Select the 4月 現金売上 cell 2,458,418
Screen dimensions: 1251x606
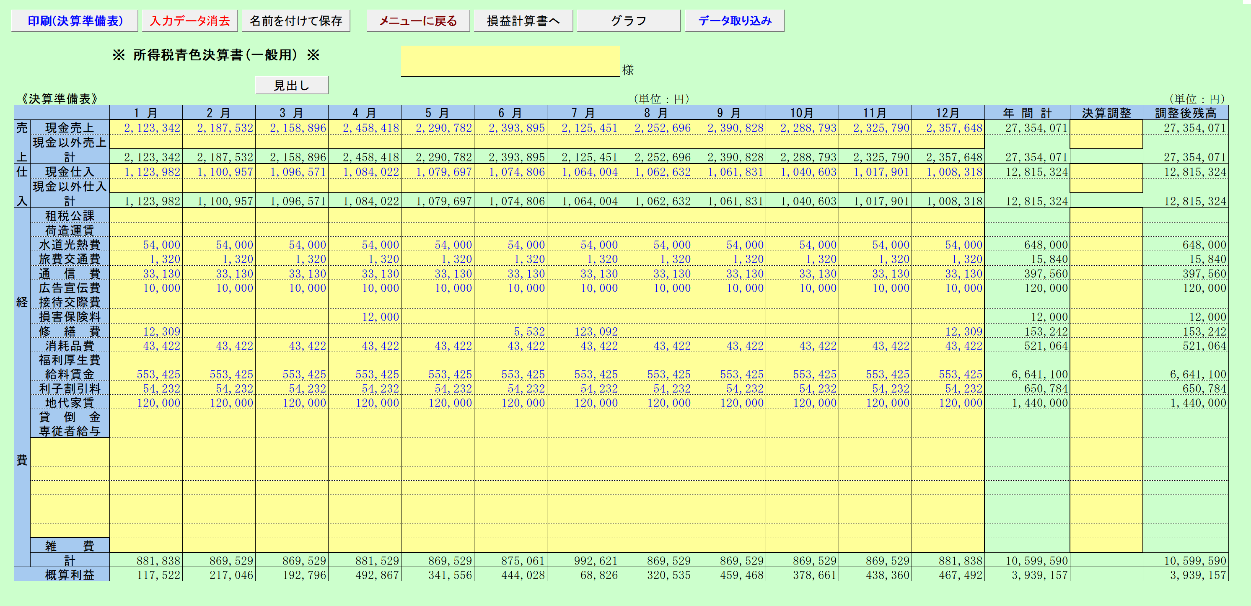(x=365, y=128)
